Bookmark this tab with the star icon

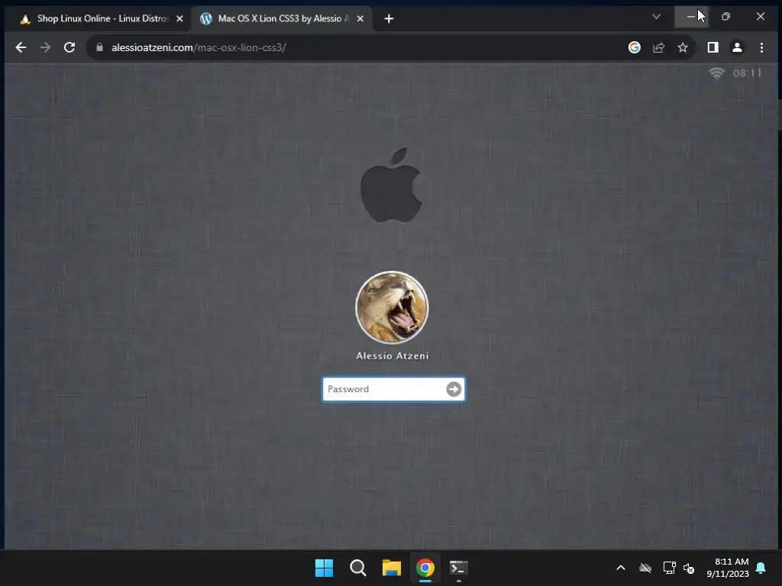point(683,47)
